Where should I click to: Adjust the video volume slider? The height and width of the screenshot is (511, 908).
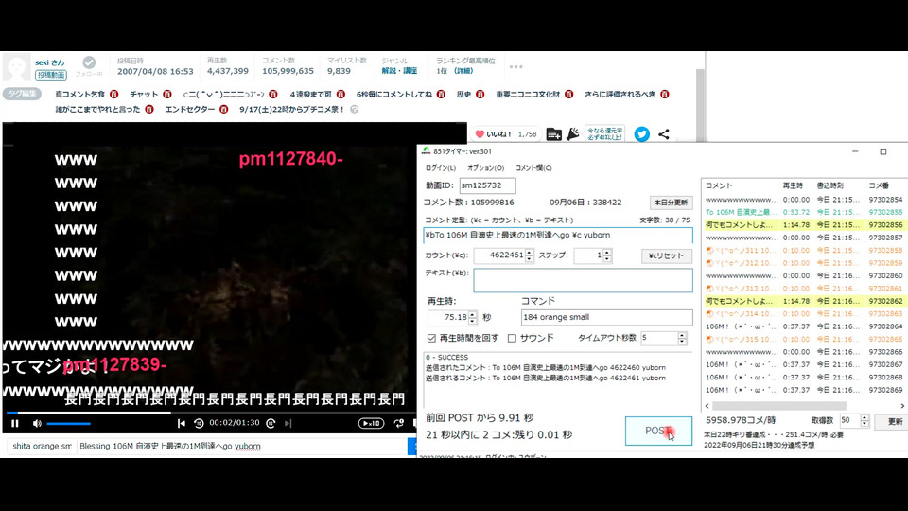68,424
